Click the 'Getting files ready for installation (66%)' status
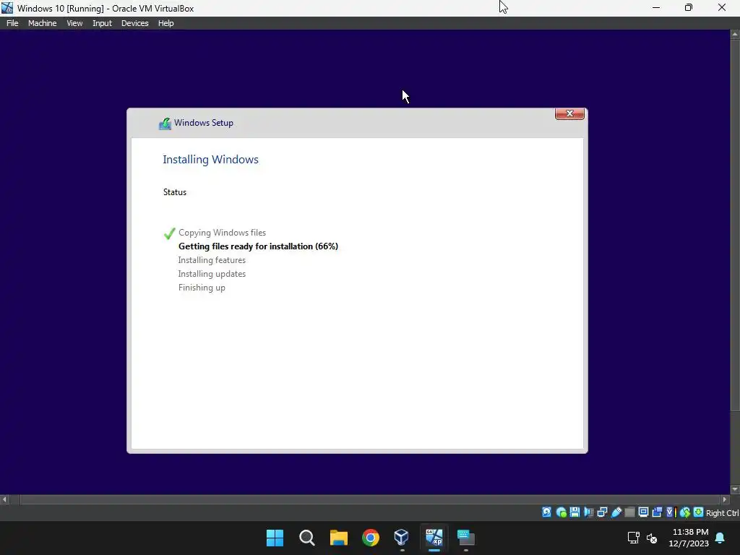Image resolution: width=740 pixels, height=555 pixels. tap(258, 246)
